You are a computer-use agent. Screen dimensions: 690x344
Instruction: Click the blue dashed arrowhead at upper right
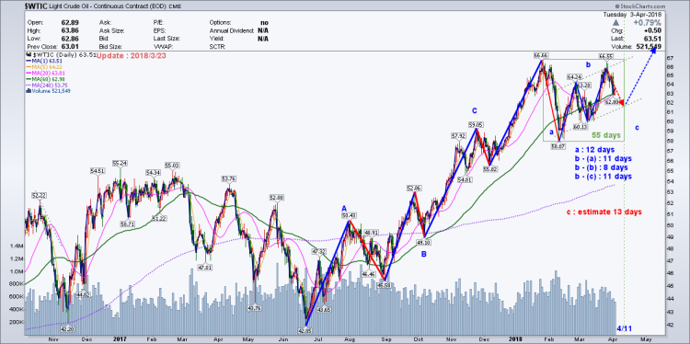click(x=654, y=50)
